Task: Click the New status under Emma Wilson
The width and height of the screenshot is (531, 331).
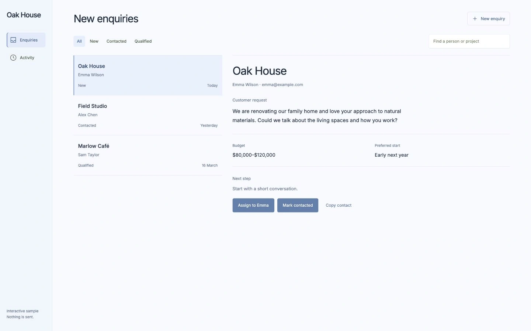Action: tap(82, 85)
